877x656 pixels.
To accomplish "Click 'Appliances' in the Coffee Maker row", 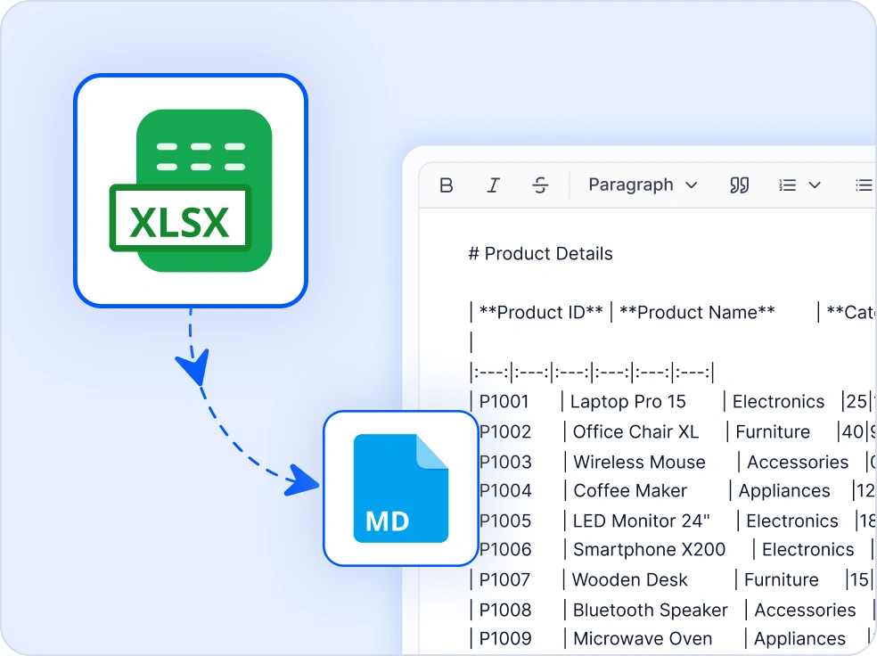I will point(784,490).
